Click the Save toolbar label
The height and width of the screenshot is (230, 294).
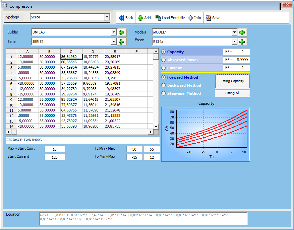[216, 18]
